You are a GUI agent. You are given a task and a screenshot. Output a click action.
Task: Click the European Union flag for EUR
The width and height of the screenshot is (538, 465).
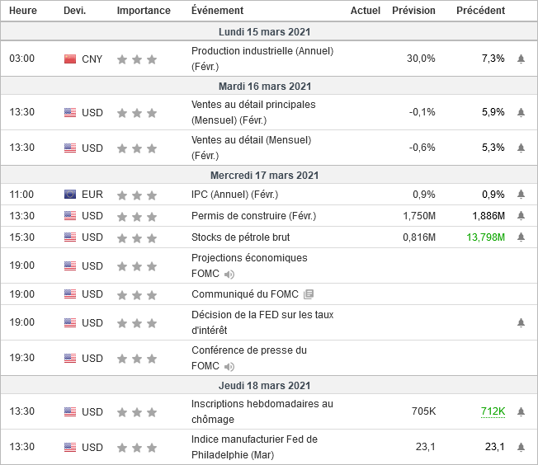pyautogui.click(x=70, y=195)
